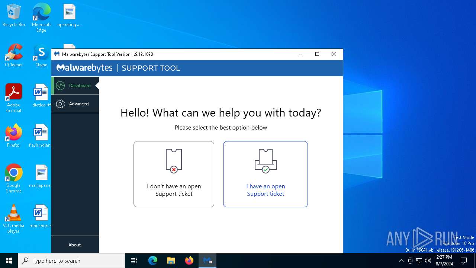Launch Edge from the taskbar
Image resolution: width=476 pixels, height=268 pixels.
pyautogui.click(x=153, y=261)
